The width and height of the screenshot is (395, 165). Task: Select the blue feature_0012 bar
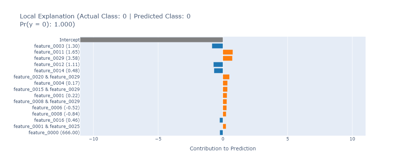(x=218, y=65)
